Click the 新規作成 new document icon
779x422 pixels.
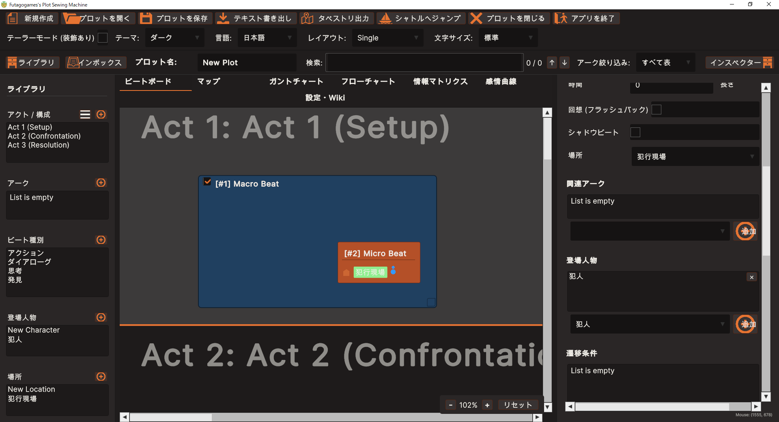pos(13,18)
